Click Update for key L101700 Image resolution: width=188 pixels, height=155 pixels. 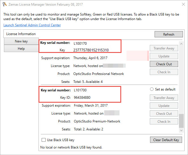tap(164, 106)
